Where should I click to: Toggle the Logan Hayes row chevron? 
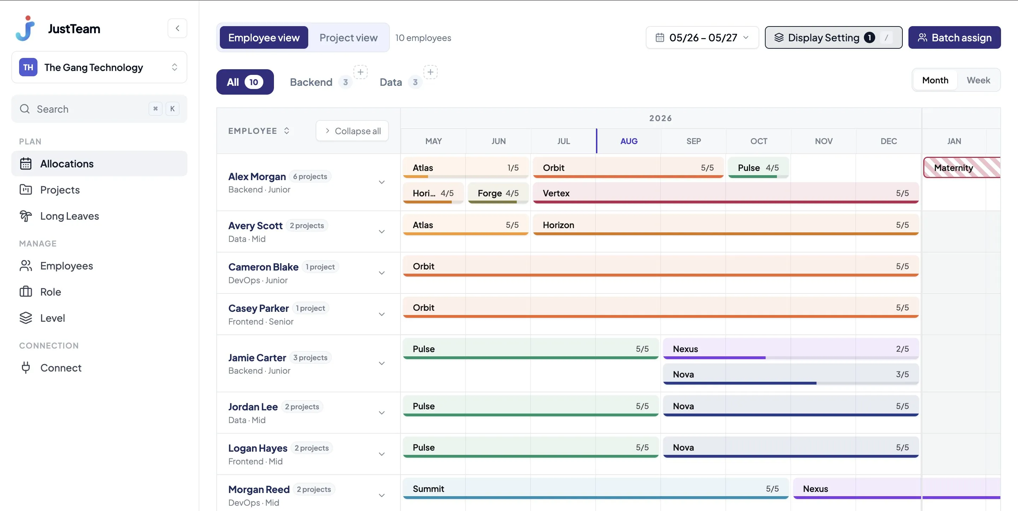pyautogui.click(x=381, y=454)
